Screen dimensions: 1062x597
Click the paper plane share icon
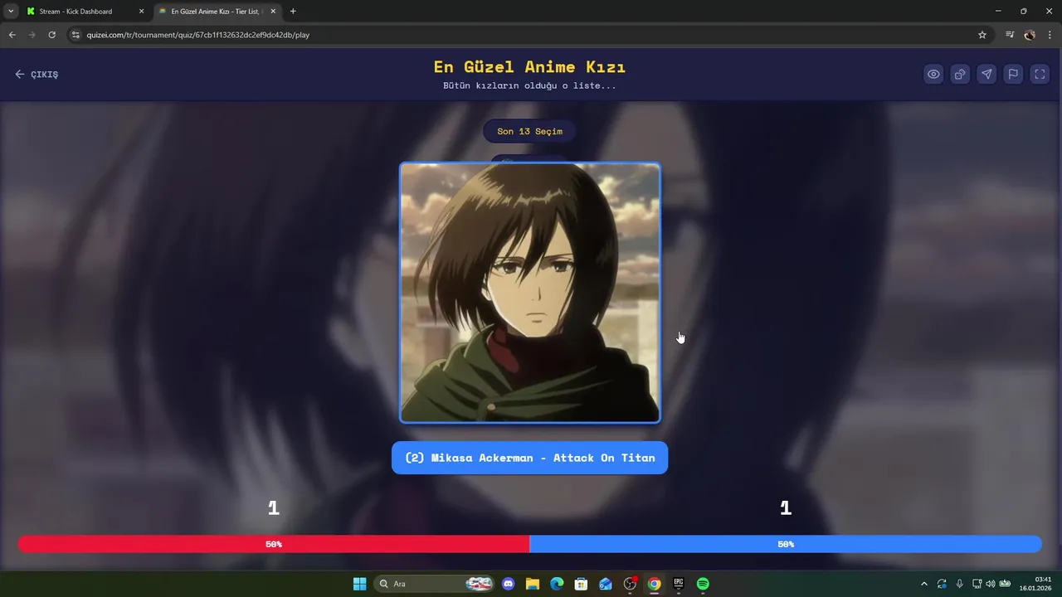[986, 74]
